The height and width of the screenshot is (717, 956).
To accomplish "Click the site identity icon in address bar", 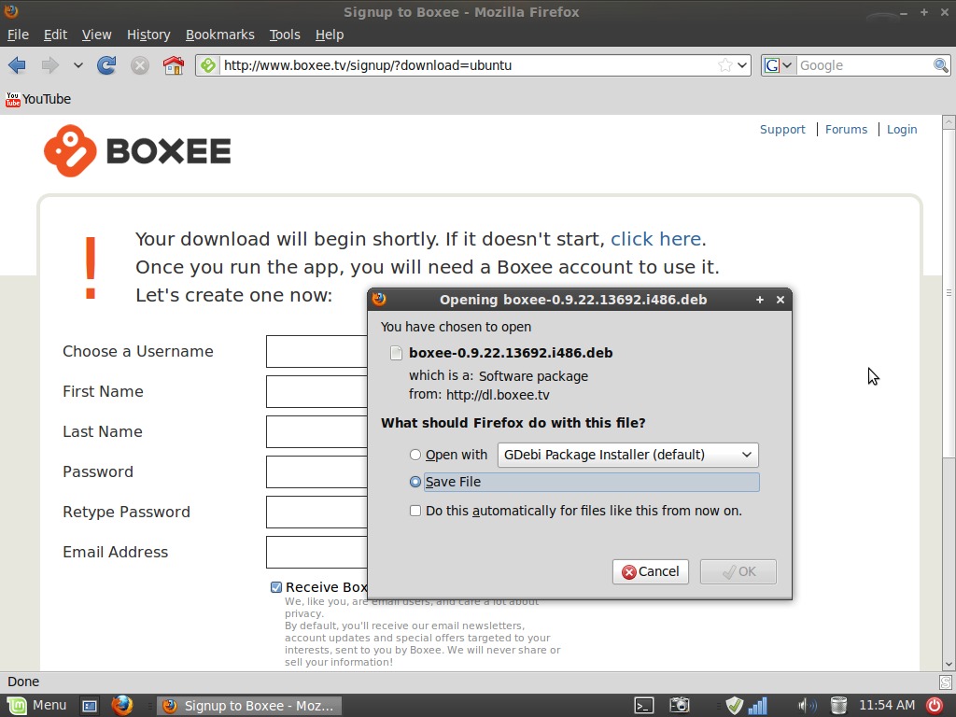I will point(208,65).
